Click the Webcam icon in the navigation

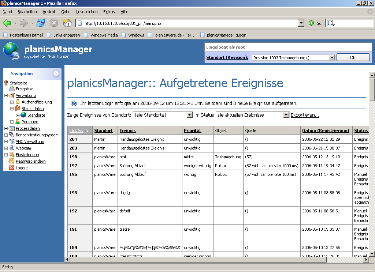point(12,148)
